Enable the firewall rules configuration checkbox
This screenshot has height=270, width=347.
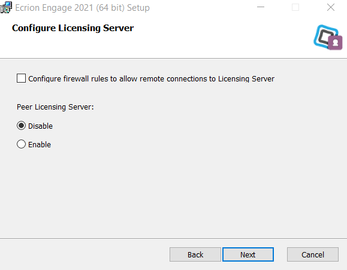[21, 78]
